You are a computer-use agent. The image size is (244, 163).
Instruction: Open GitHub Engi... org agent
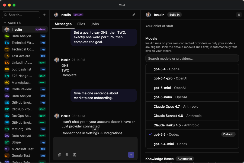point(25,103)
